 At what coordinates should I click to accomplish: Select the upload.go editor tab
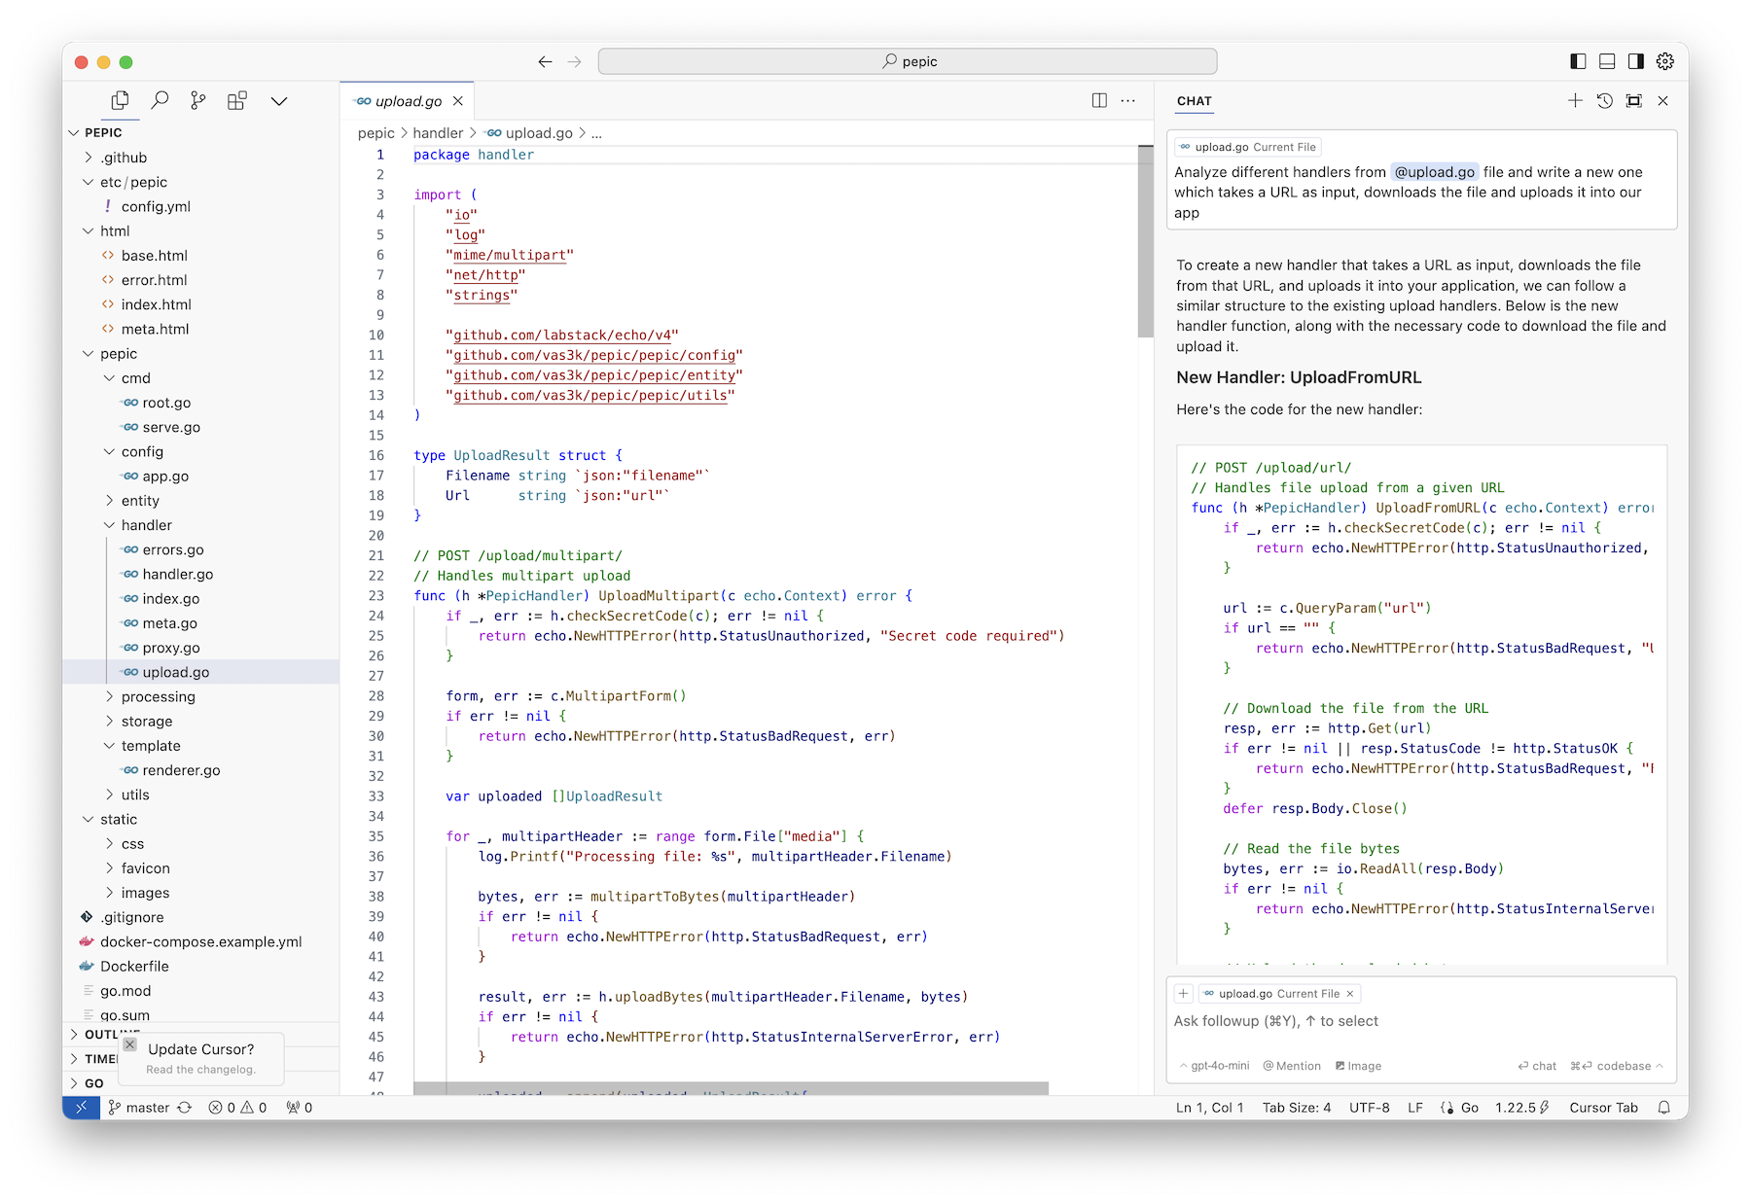(407, 101)
